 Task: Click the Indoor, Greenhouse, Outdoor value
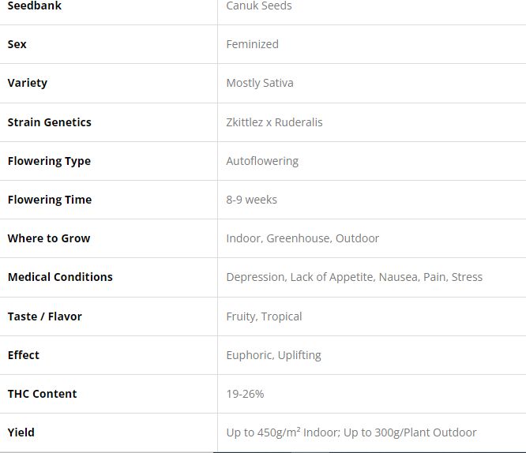(302, 238)
